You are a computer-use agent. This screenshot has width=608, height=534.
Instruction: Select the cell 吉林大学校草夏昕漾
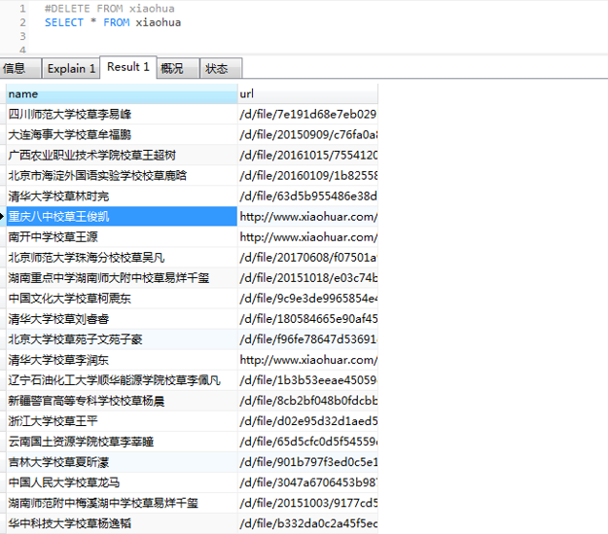tap(122, 462)
